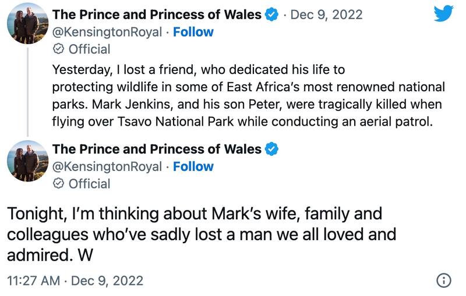Follow KensingtonRoyal from the reply tweet

coord(193,167)
